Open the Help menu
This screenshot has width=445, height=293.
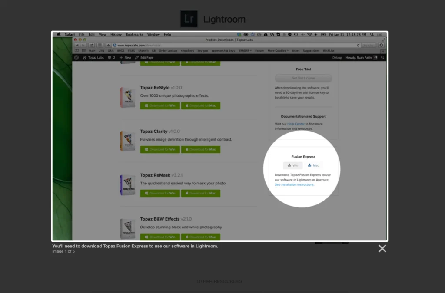(x=167, y=35)
